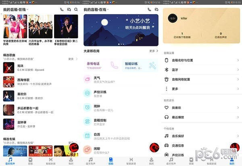Select the 智能家居 tab on the skills screen
Viewport: 242px width, 166px height.
click(x=131, y=161)
